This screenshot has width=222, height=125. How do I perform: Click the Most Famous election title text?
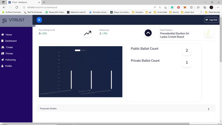click(x=174, y=35)
